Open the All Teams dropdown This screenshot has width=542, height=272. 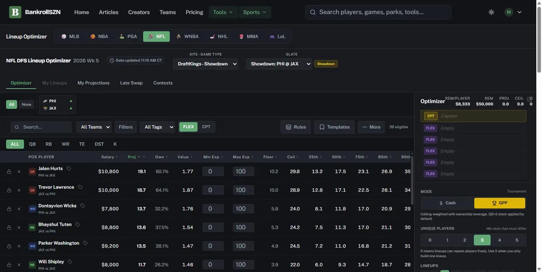point(94,127)
